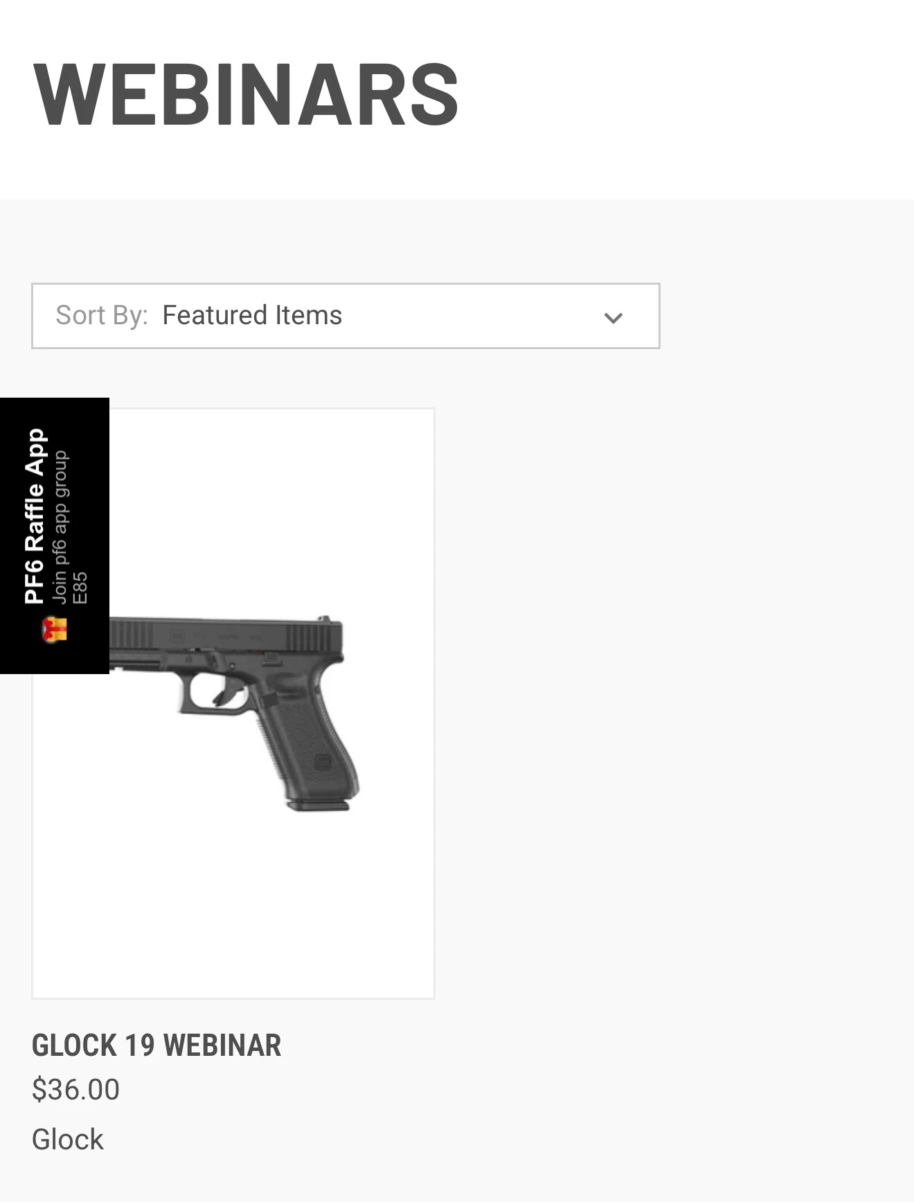914x1202 pixels.
Task: Click the dropdown chevron arrow in Sort By
Action: (613, 318)
